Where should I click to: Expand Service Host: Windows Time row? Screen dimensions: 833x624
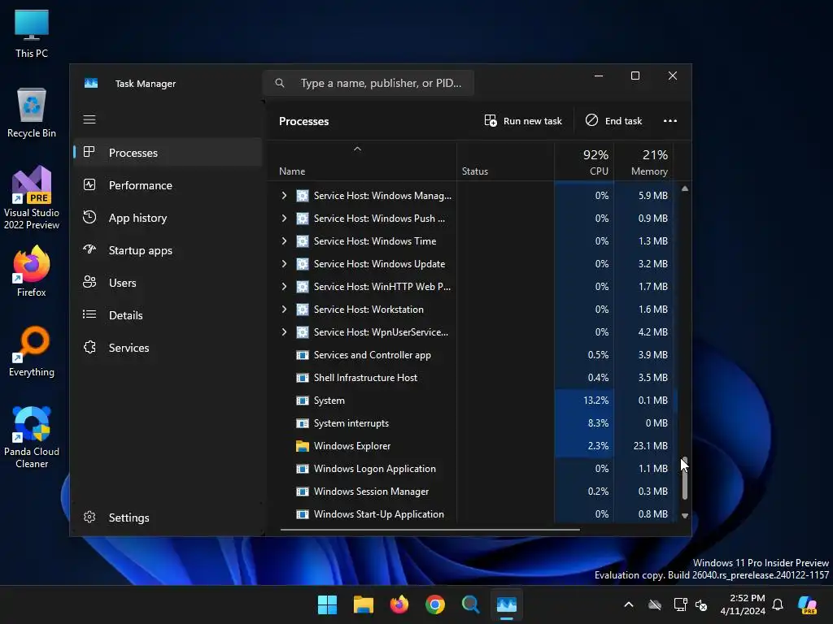[284, 240]
